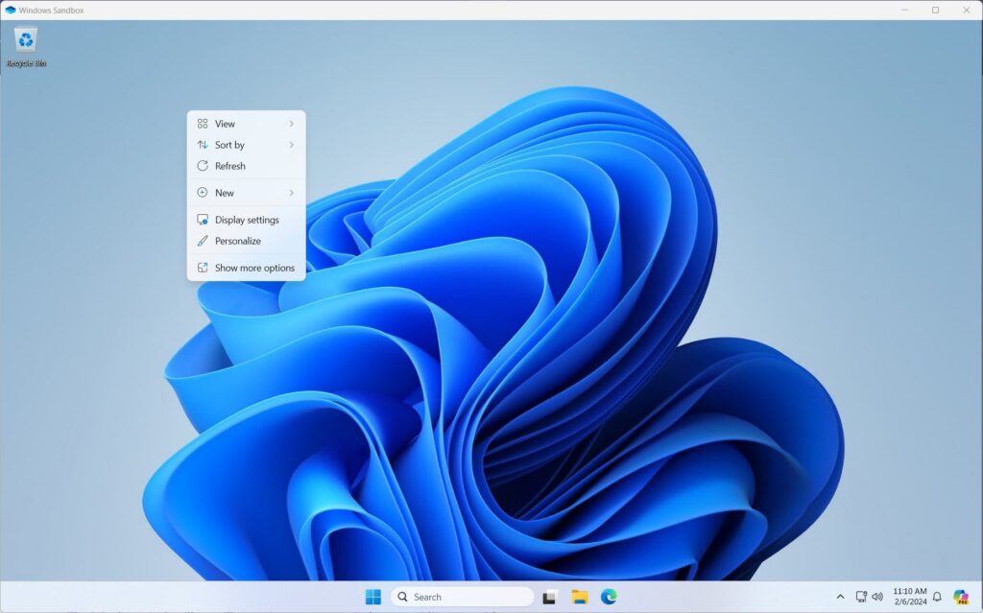
Task: Choose Display settings from context menu
Action: point(247,220)
